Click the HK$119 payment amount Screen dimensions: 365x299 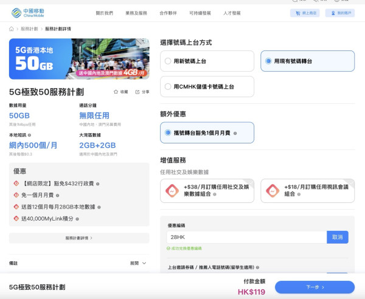tap(251, 292)
